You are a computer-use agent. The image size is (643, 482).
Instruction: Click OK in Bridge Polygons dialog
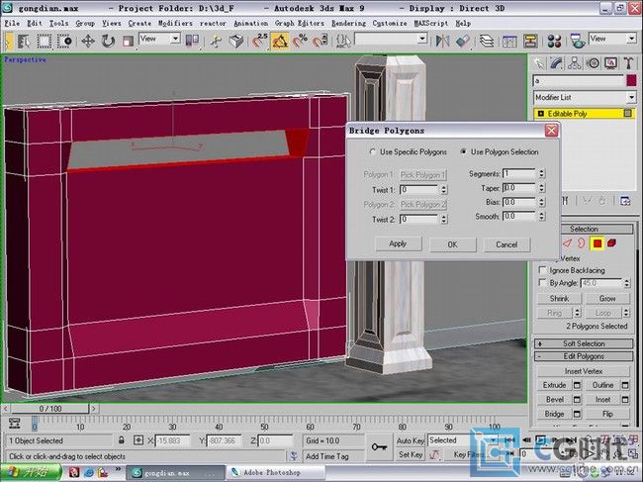click(x=452, y=244)
